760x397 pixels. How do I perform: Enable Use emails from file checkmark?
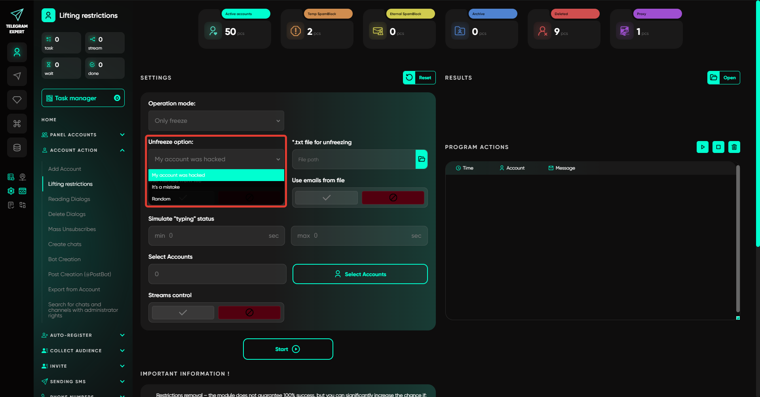[x=327, y=198]
